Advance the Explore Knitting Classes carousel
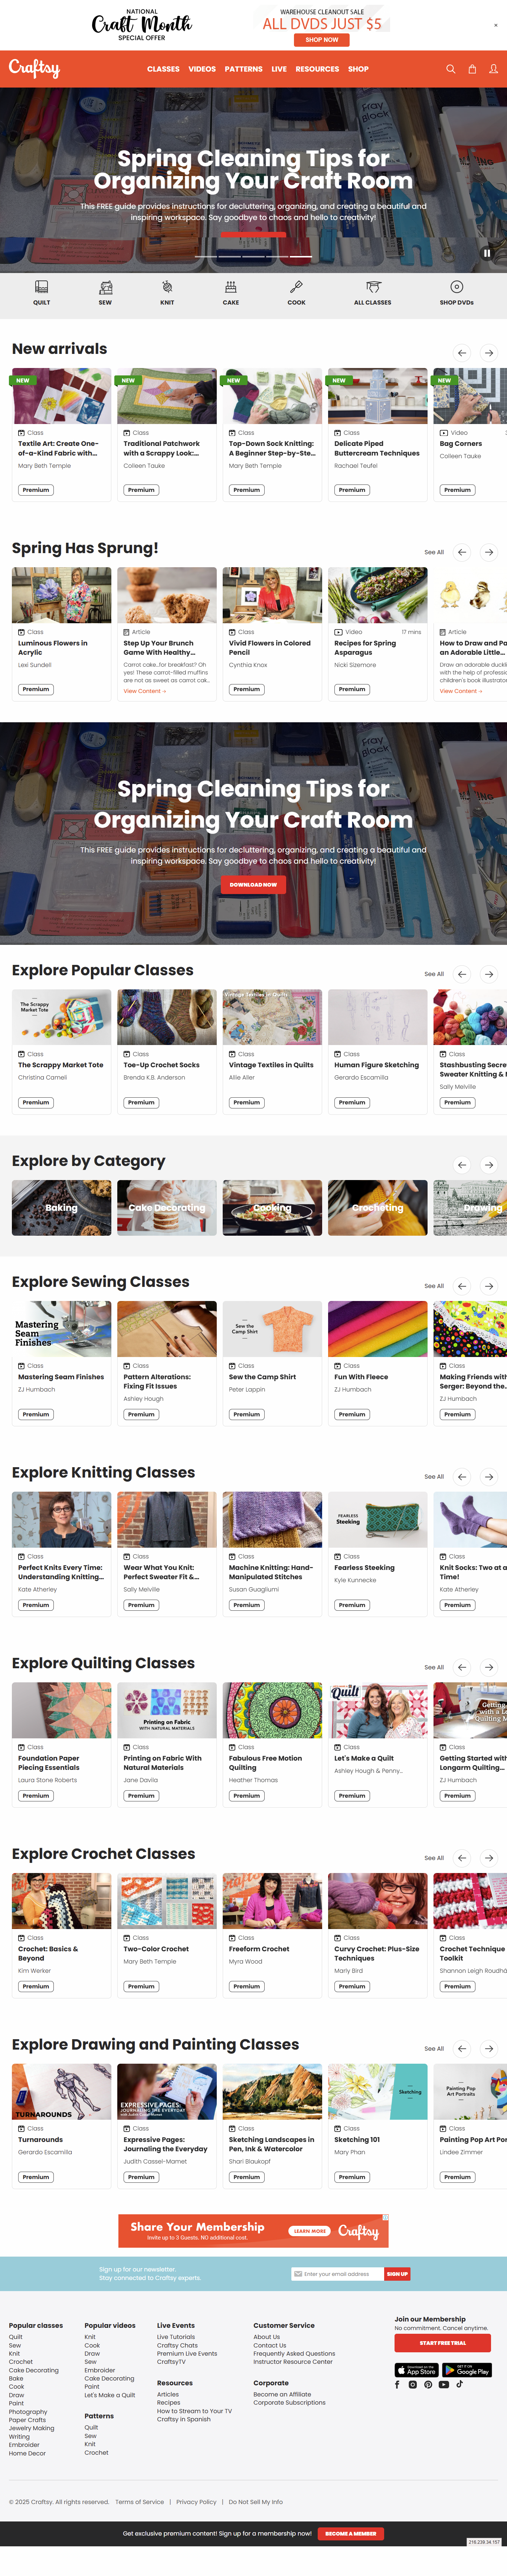Image resolution: width=507 pixels, height=2576 pixels. (489, 1476)
